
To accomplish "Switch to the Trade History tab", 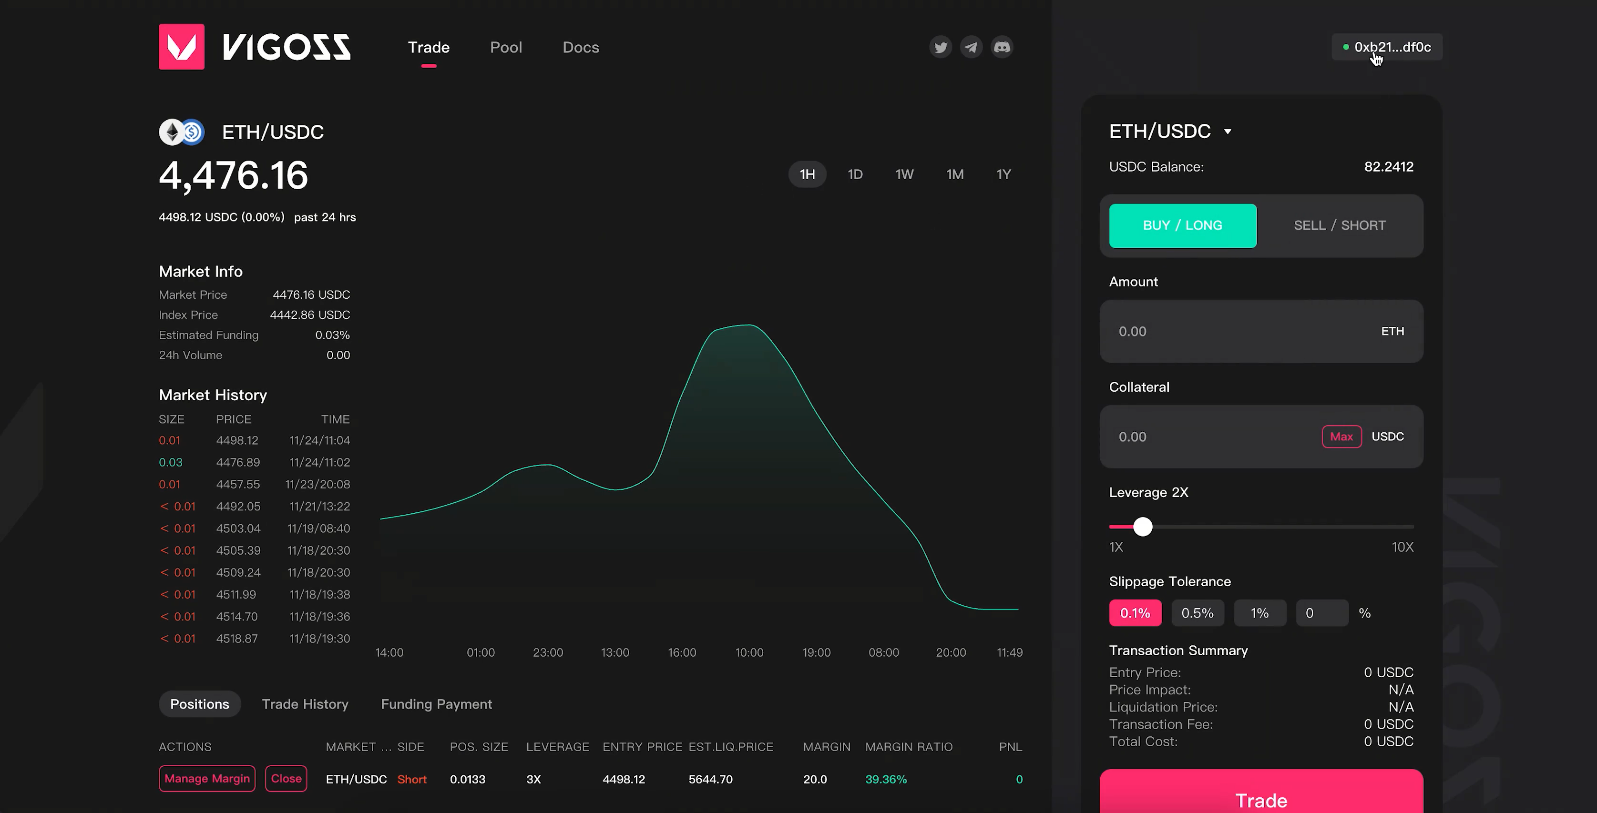I will [x=305, y=704].
